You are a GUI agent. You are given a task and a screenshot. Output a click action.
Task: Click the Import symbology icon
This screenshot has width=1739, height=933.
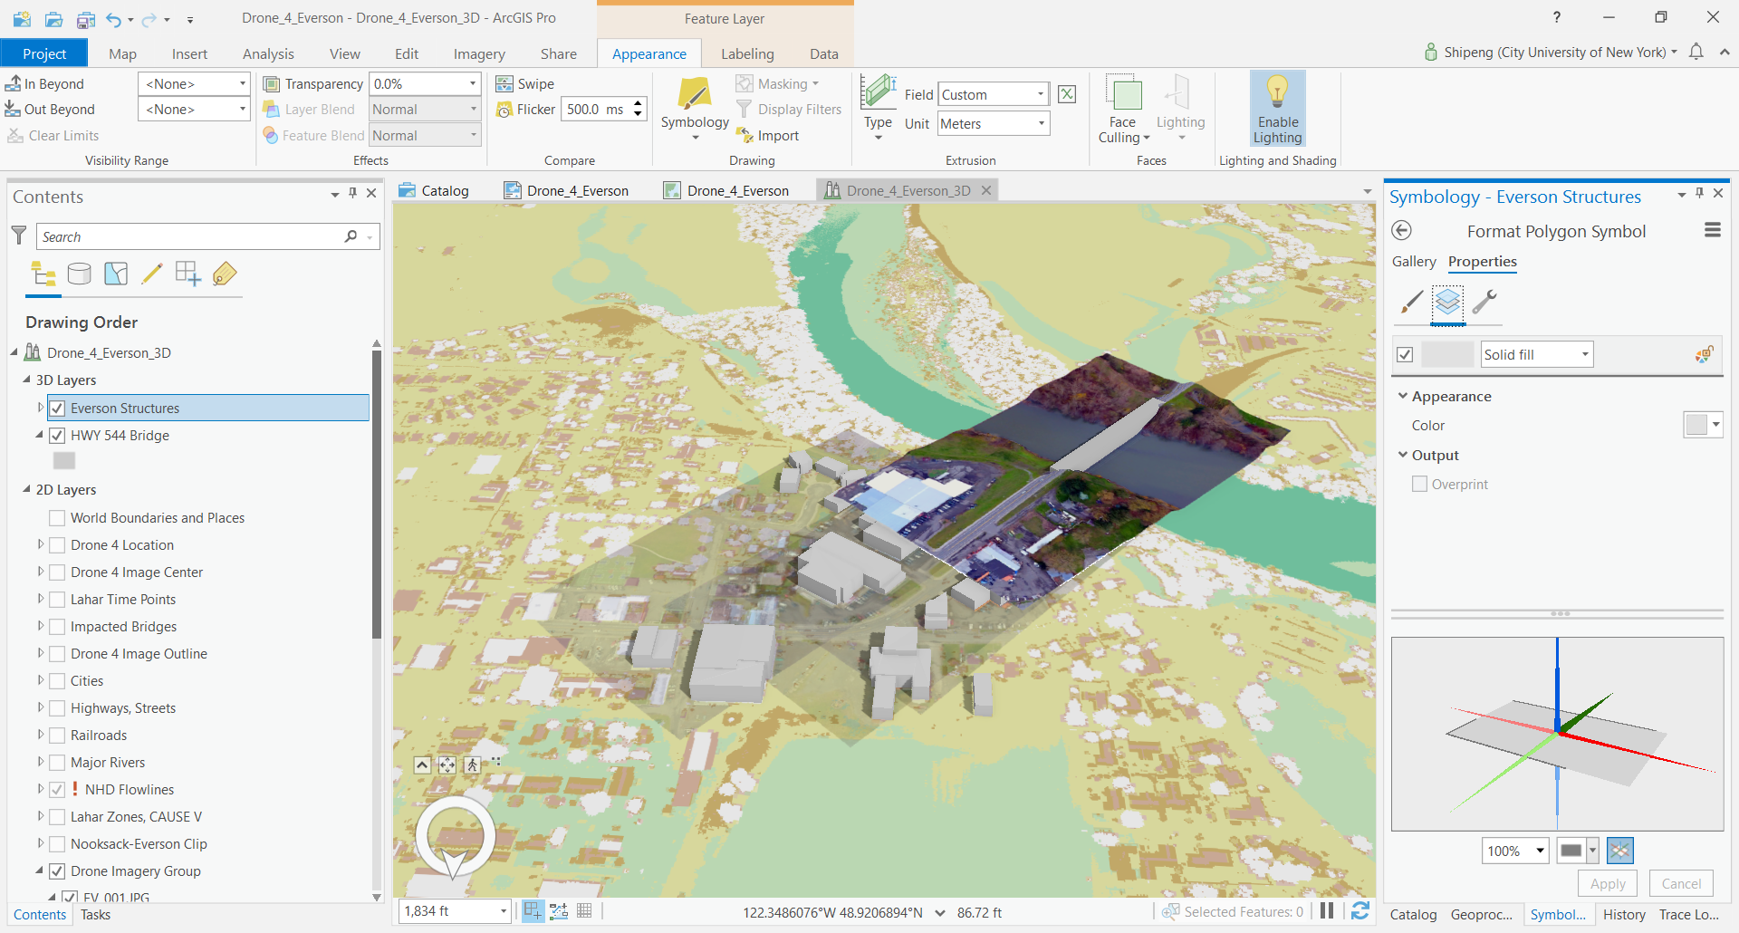coord(745,136)
